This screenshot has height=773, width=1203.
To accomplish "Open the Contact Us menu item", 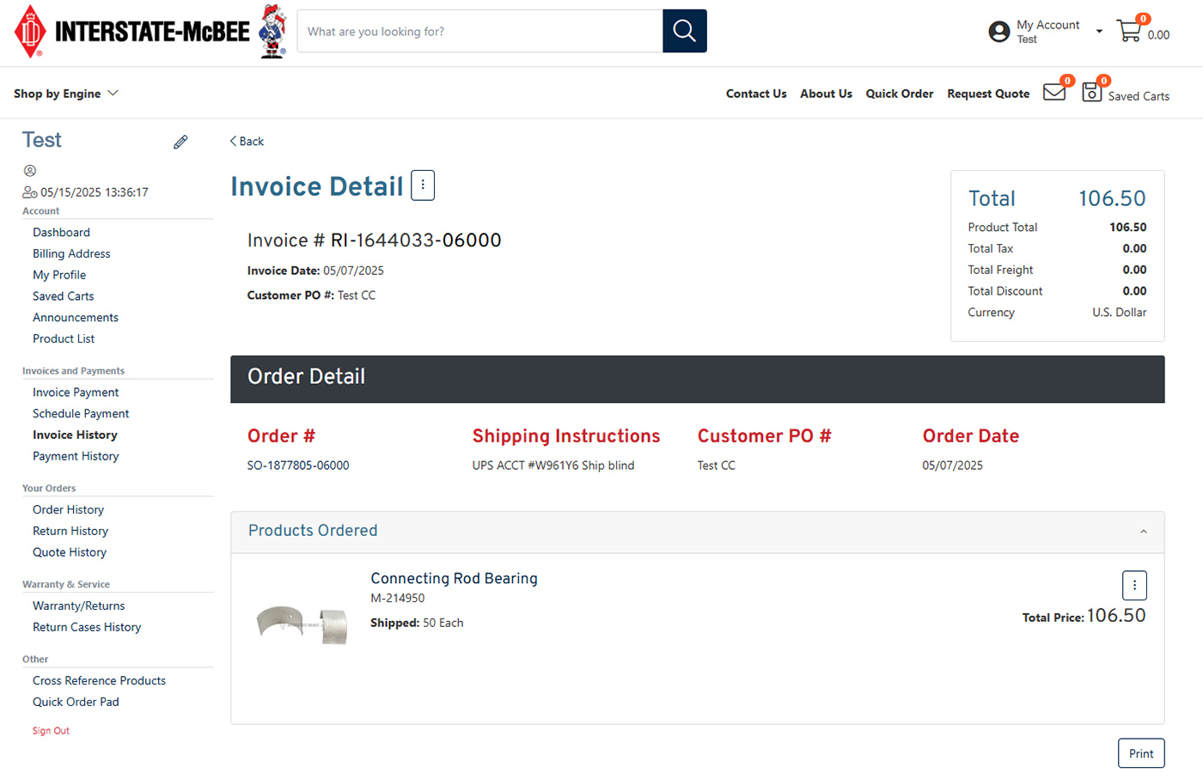I will tap(756, 94).
